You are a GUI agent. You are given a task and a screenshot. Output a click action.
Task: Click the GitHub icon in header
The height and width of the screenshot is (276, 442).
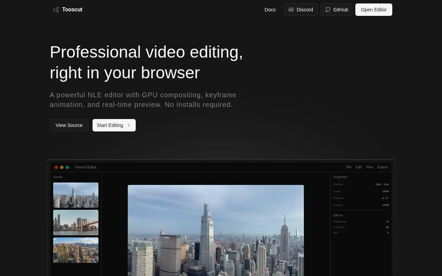(328, 10)
